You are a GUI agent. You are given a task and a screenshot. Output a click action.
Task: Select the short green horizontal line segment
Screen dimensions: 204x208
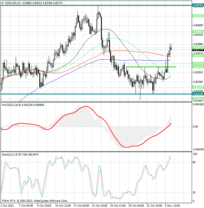coord(151,67)
